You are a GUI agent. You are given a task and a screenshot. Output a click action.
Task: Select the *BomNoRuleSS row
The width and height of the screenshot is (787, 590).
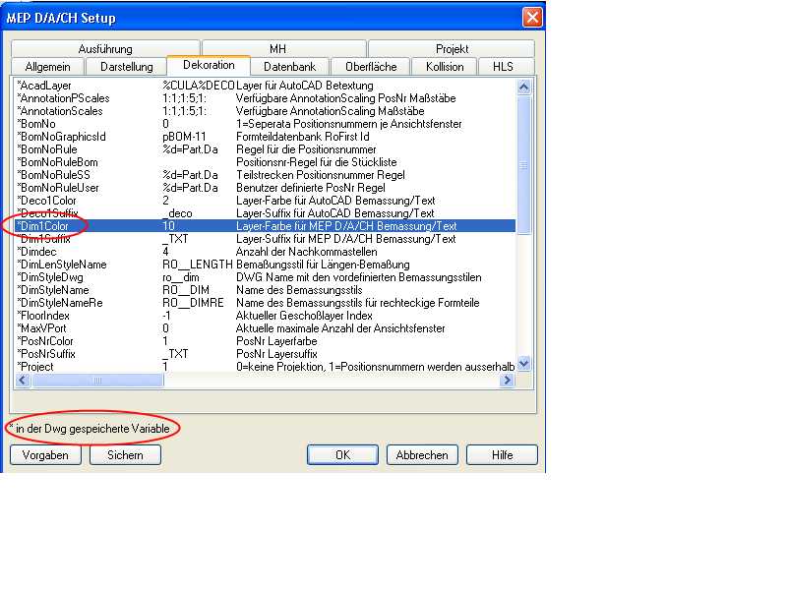pyautogui.click(x=266, y=175)
